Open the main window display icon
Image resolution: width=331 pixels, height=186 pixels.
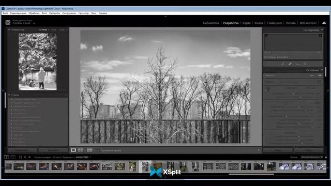point(7,157)
